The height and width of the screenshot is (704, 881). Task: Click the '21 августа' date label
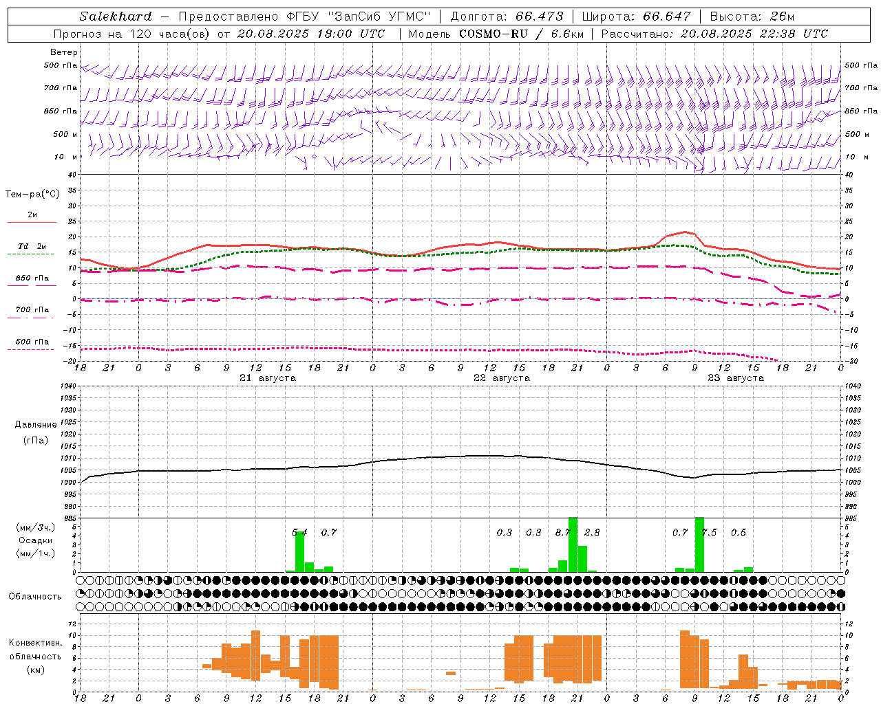point(268,378)
